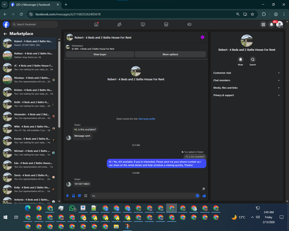
Task: Click the zoom magnifier icon in address bar
Action: 238,14
